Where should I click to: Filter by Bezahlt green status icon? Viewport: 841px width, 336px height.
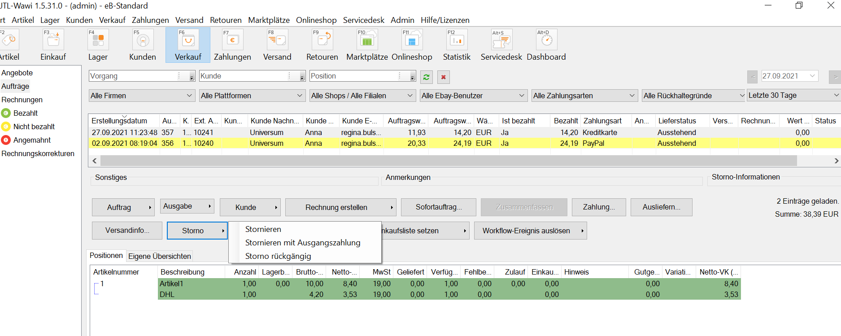(x=6, y=113)
